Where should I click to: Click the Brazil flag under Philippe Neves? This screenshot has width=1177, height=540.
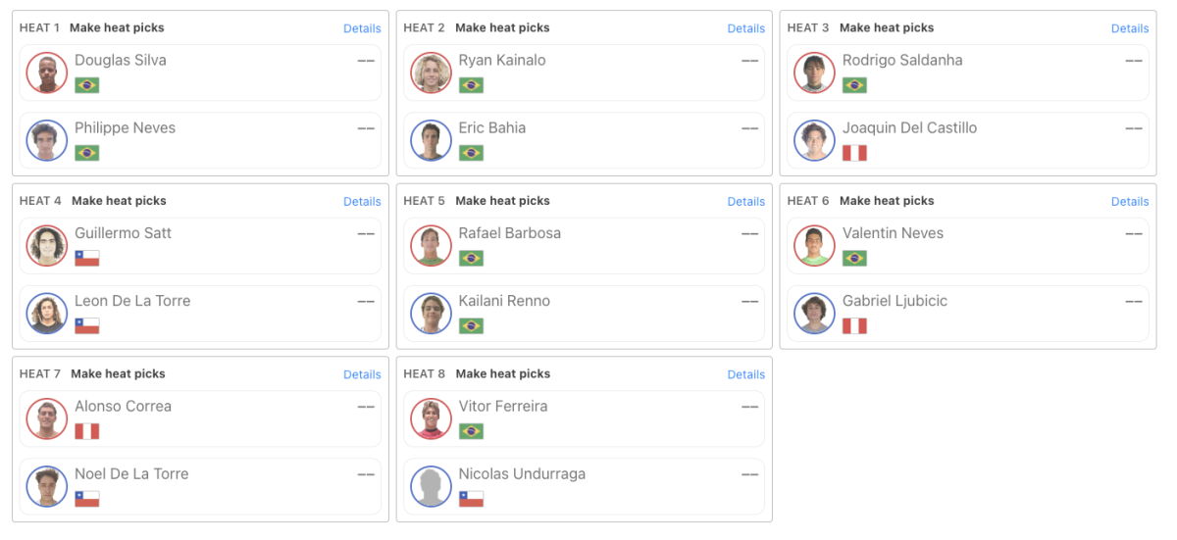[87, 153]
